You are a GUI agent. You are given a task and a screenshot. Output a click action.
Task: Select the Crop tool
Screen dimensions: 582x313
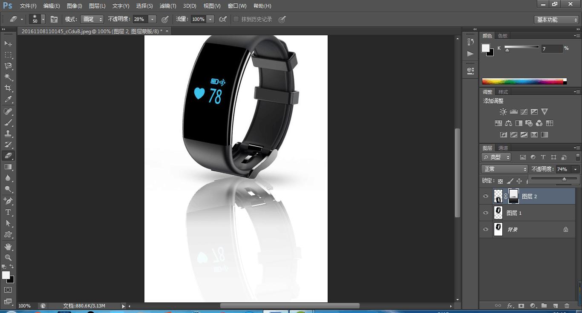pyautogui.click(x=8, y=88)
